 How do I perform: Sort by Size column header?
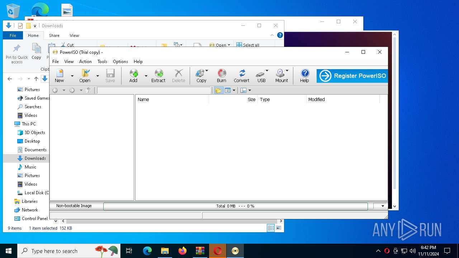pyautogui.click(x=233, y=99)
